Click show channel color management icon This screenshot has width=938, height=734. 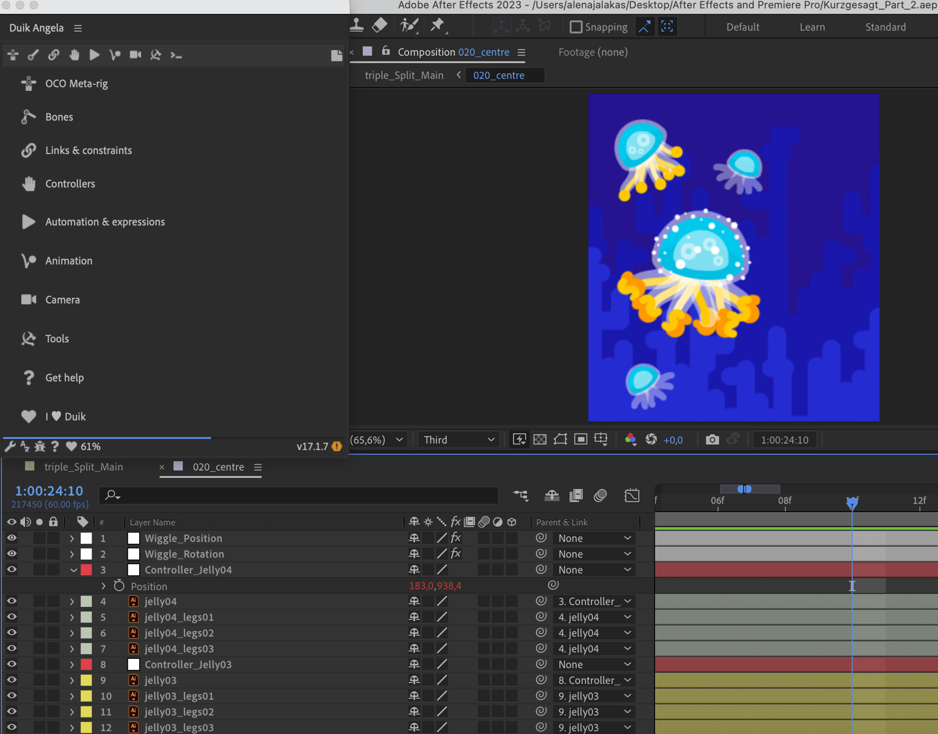(631, 439)
